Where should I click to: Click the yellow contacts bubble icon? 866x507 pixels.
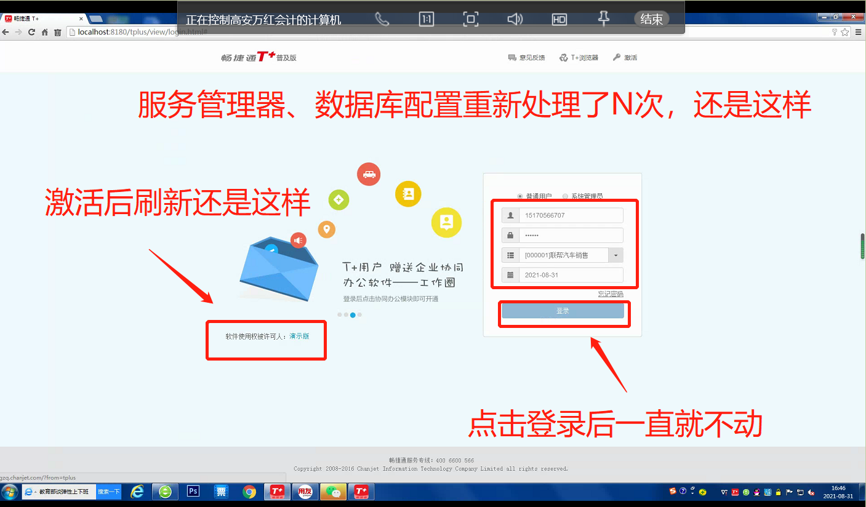[408, 194]
